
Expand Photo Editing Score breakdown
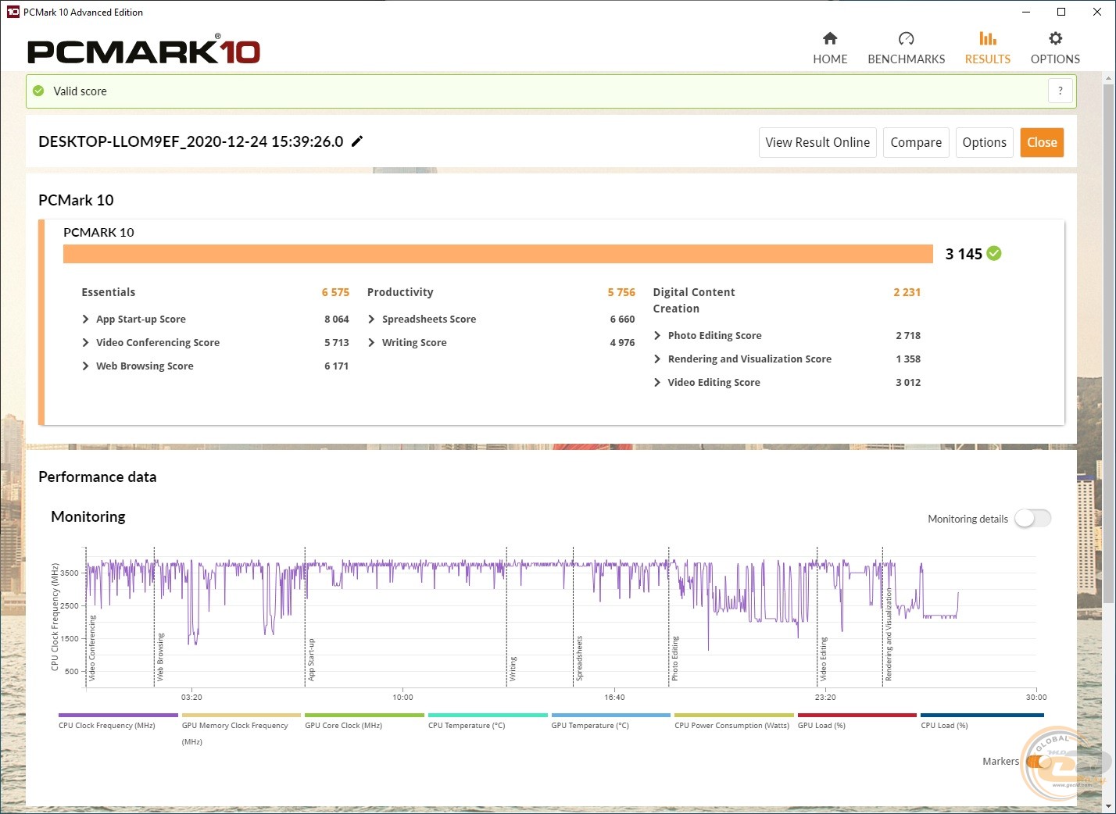pos(657,336)
